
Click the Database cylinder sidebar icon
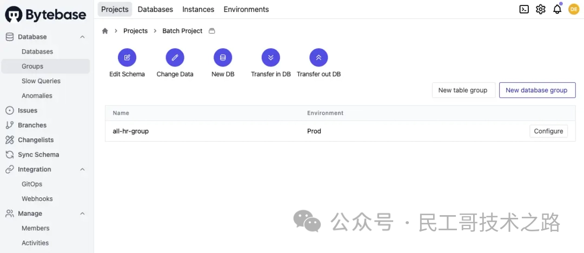[x=10, y=37]
